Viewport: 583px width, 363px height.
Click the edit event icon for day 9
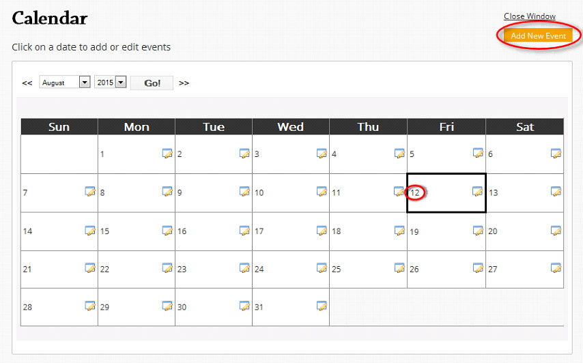click(244, 191)
